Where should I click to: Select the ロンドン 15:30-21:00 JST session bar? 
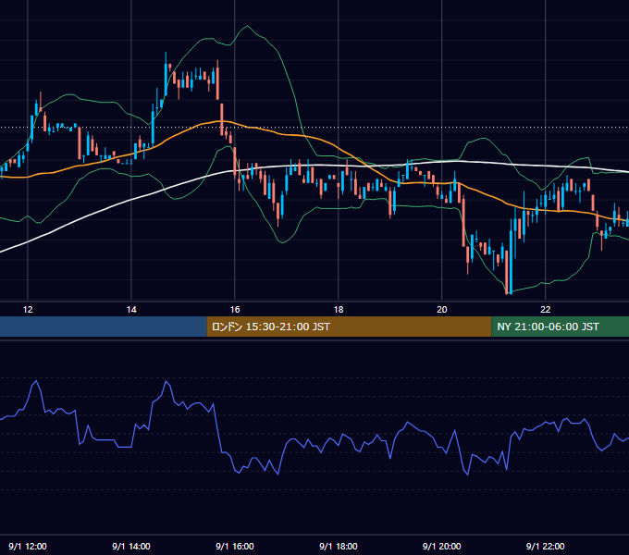tap(349, 327)
